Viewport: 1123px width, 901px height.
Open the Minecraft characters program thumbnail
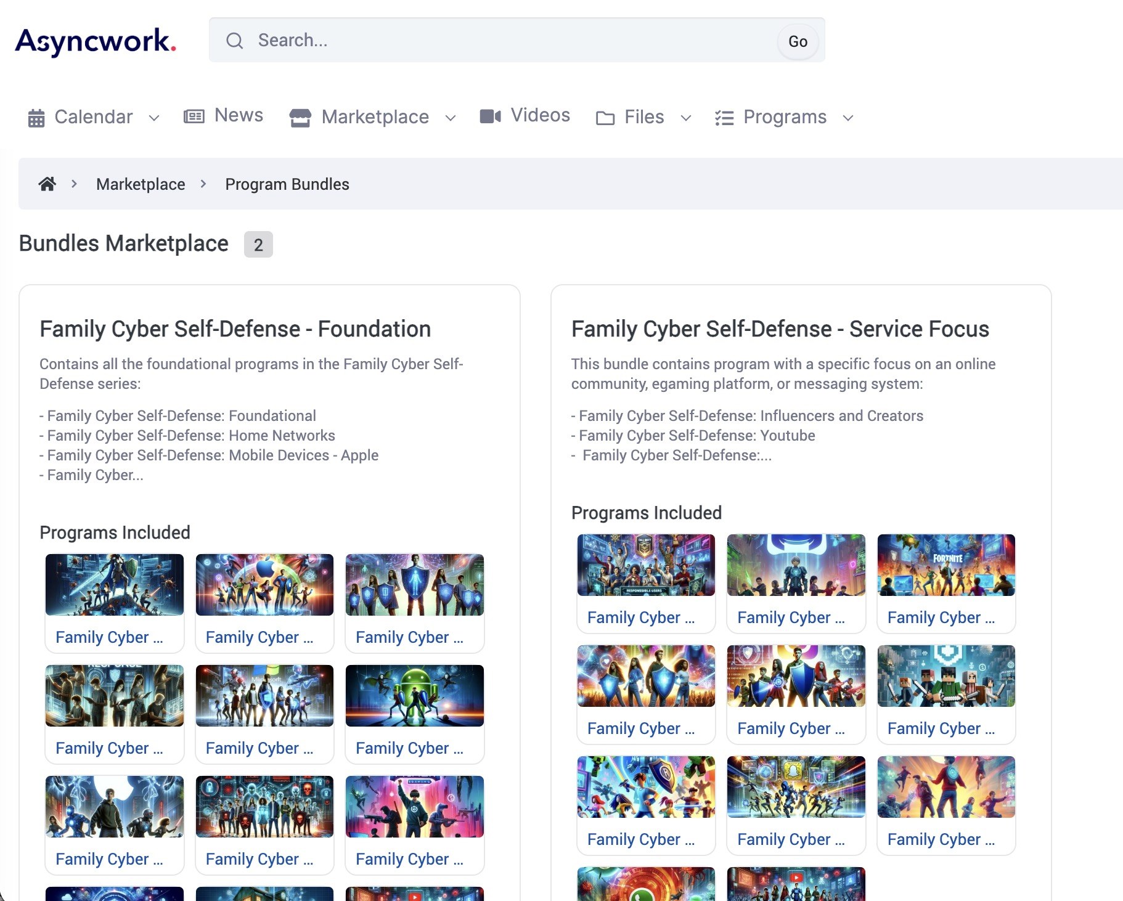click(946, 675)
